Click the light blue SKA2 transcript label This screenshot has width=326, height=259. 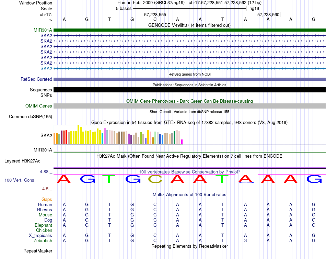click(46, 68)
